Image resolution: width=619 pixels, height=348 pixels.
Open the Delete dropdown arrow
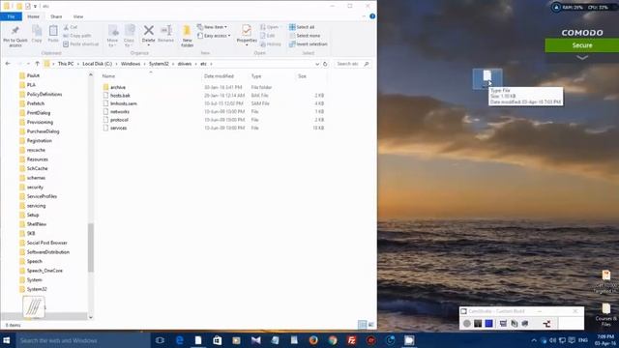[x=148, y=44]
